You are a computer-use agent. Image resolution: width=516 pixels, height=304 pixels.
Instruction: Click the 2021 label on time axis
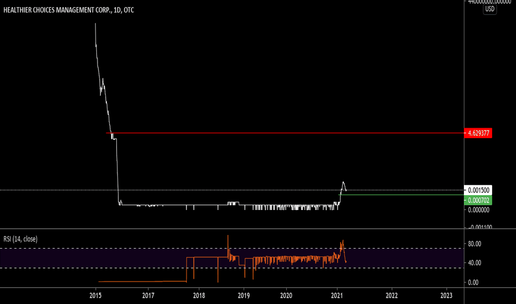(x=337, y=296)
